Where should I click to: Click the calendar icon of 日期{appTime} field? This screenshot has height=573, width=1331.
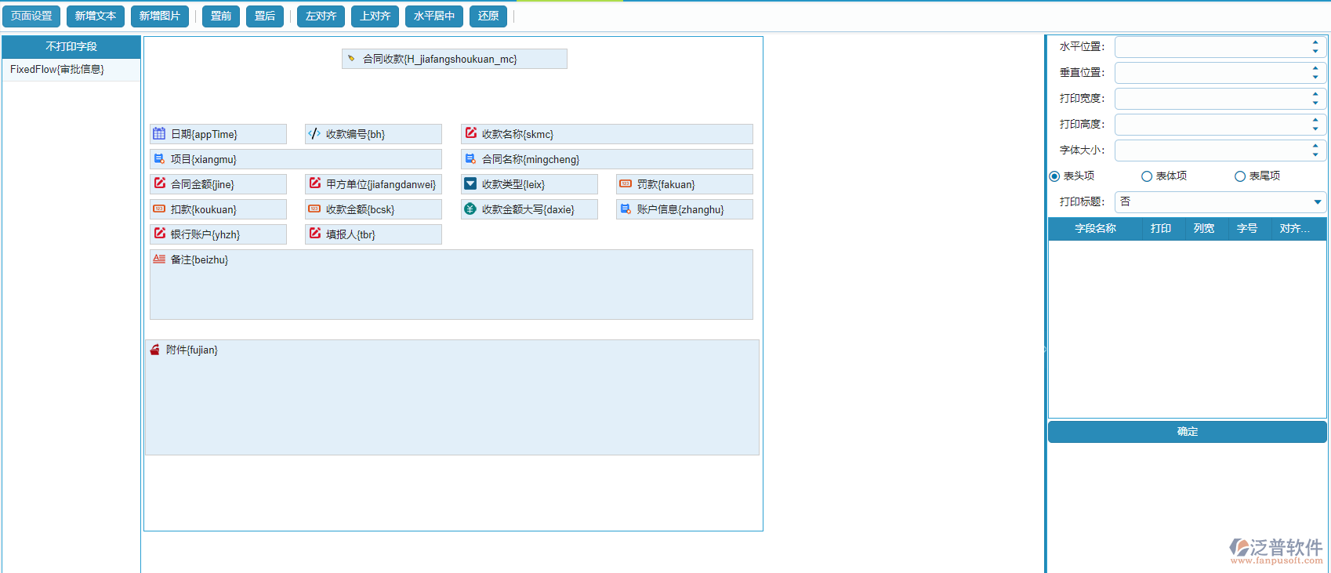[x=159, y=134]
